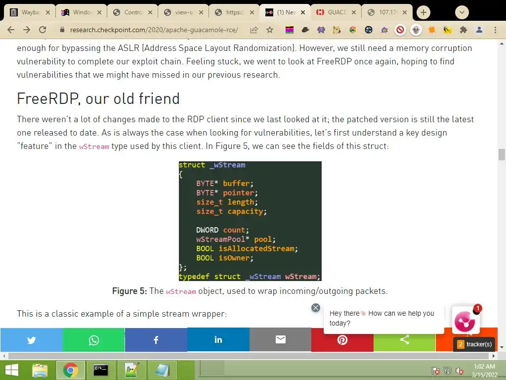Open Notepad++ from taskbar
506x380 pixels.
pyautogui.click(x=132, y=370)
